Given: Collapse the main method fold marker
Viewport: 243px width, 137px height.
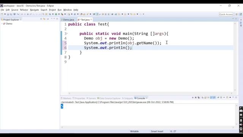Looking at the screenshot, I should [67, 33].
